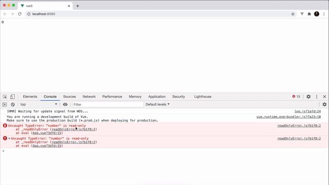
Task: Open the Extensions puzzle icon
Action: click(309, 14)
